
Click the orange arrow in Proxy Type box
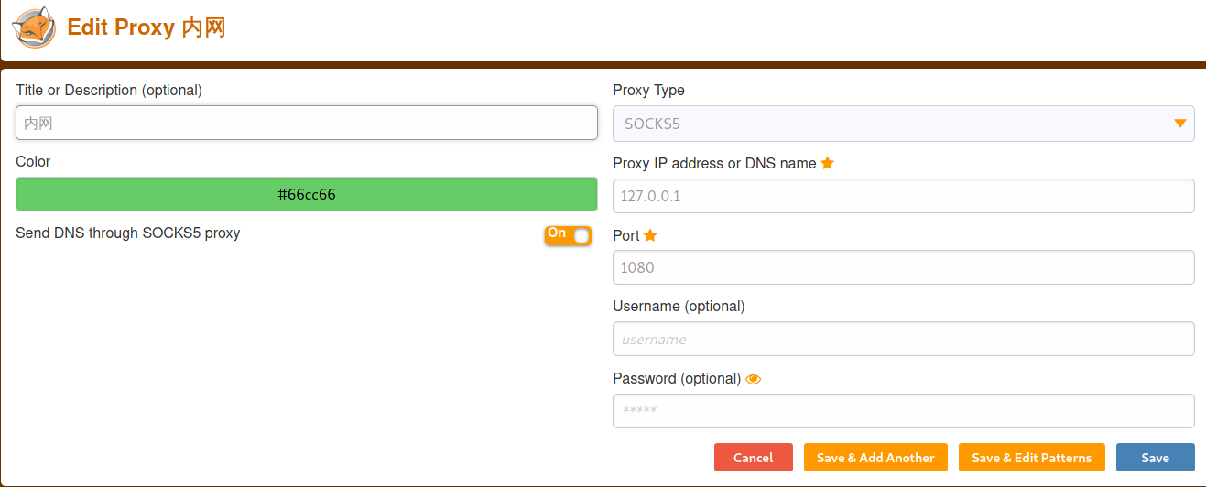[1180, 124]
